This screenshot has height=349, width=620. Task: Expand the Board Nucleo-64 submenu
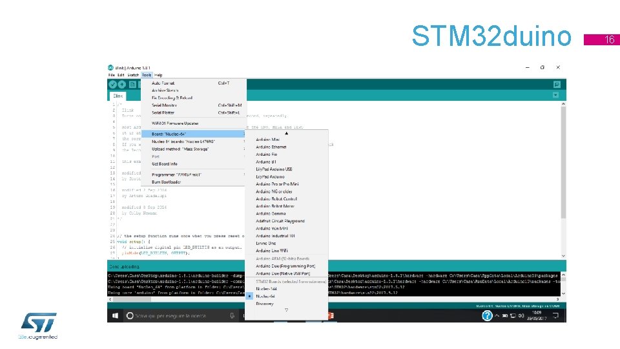click(194, 134)
